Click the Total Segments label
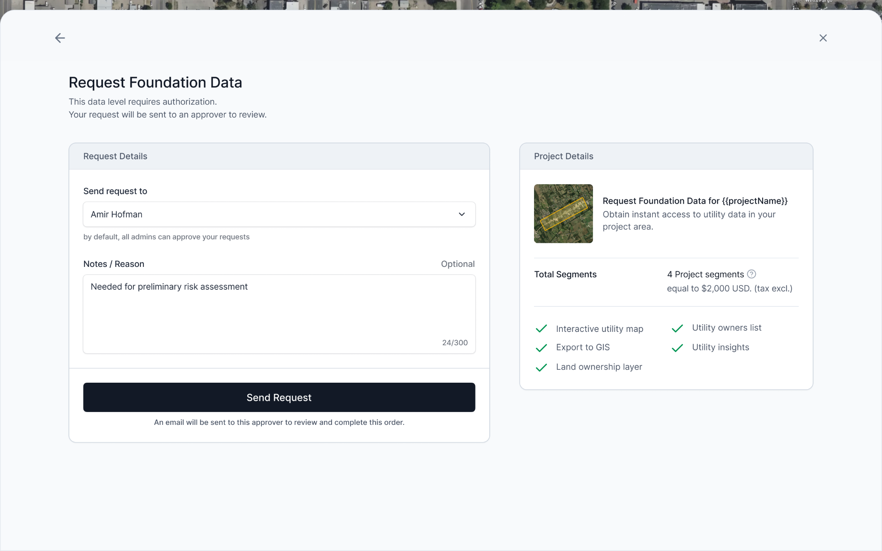Image resolution: width=882 pixels, height=551 pixels. tap(565, 275)
